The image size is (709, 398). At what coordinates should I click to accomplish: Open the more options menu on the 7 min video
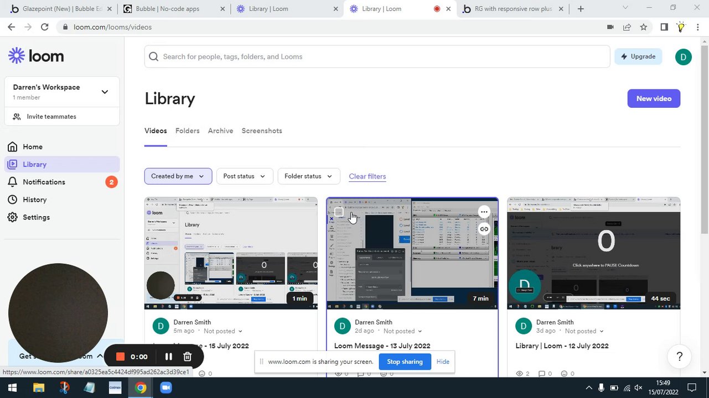484,212
